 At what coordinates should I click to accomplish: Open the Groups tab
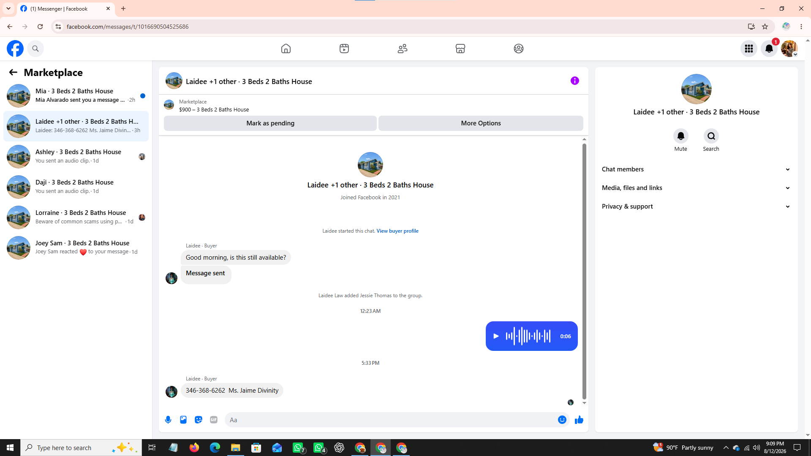[519, 49]
